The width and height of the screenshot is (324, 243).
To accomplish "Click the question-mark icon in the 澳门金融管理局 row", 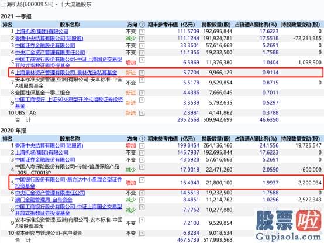I will point(142,200).
